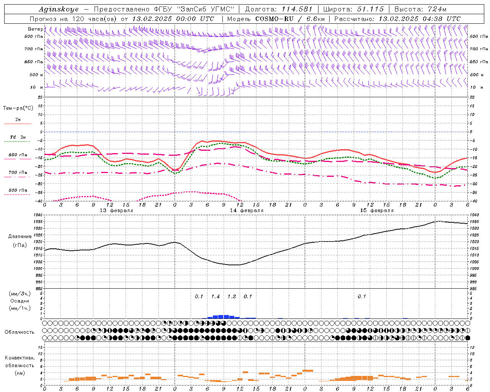Click the (мм/1ч.) hourly precipitation unit label

20,308
